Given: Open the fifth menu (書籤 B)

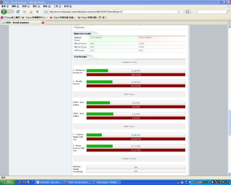Looking at the screenshot, I should [x=47, y=6].
